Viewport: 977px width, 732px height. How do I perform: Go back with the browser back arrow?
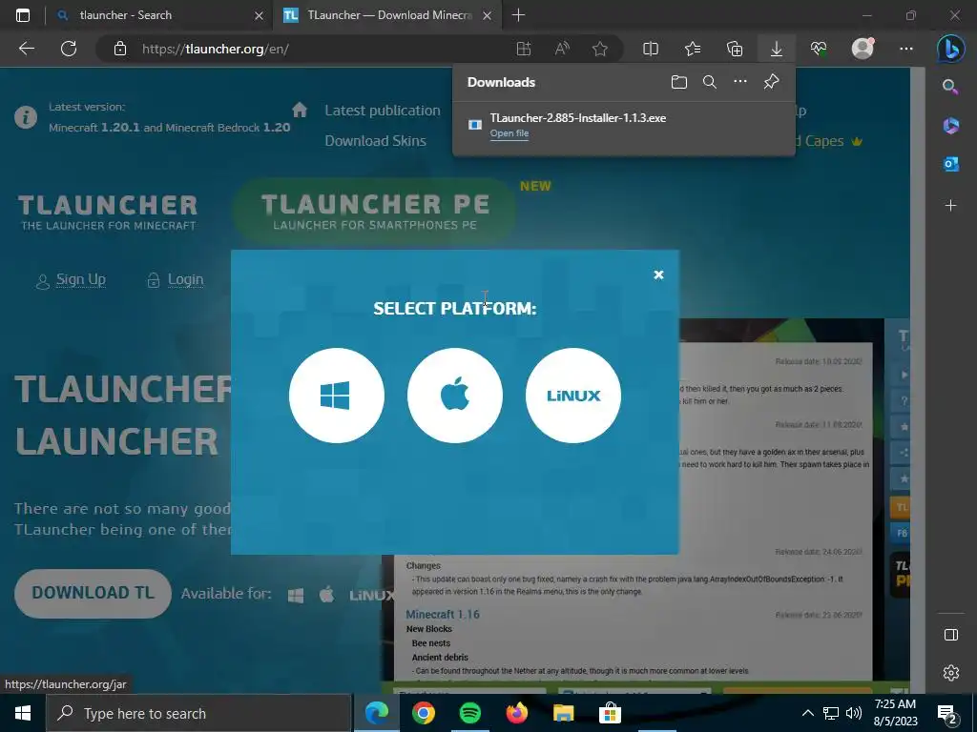27,49
